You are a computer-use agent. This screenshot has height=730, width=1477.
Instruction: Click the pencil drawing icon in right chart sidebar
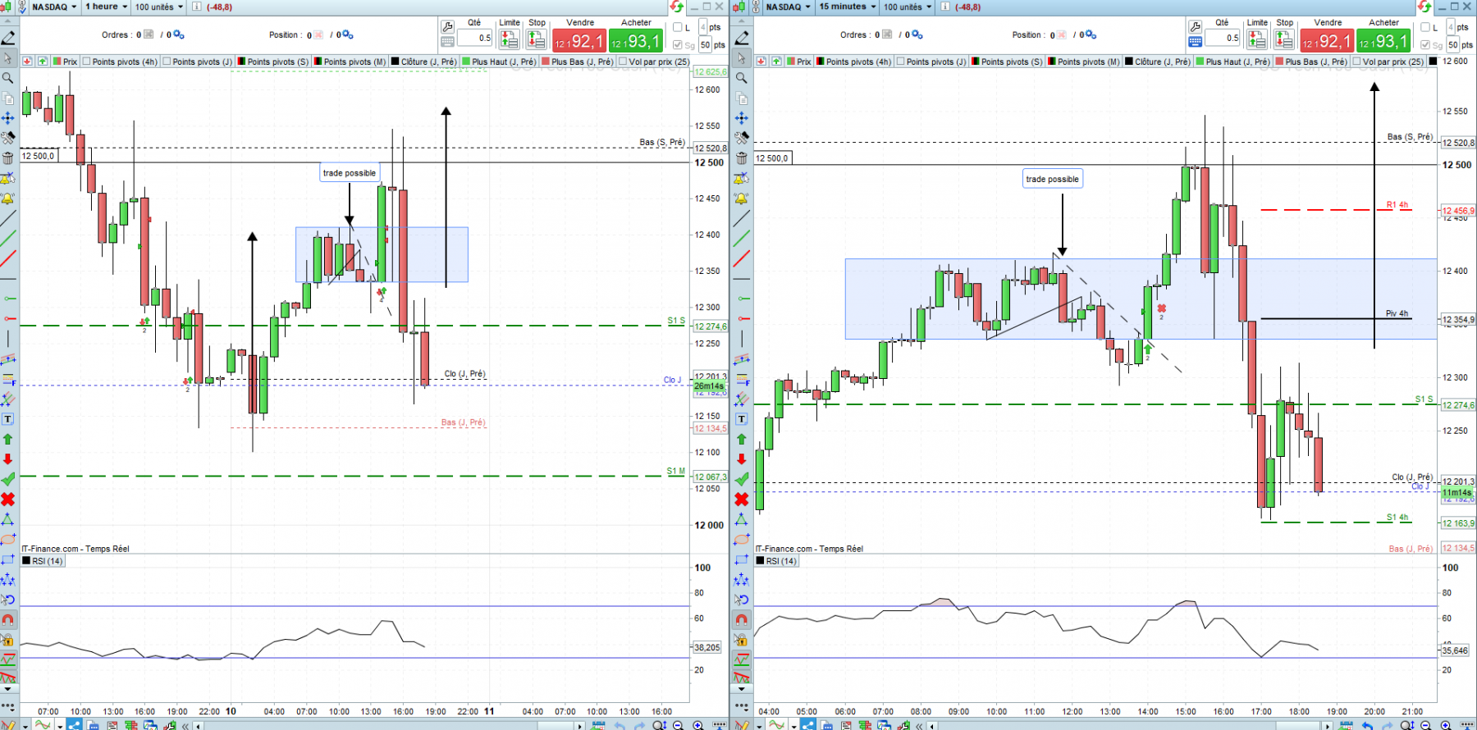[x=742, y=38]
